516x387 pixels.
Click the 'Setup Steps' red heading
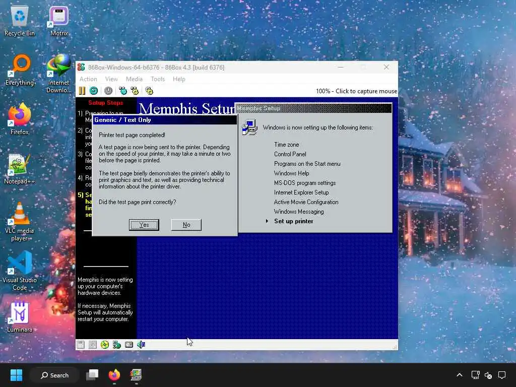click(106, 103)
